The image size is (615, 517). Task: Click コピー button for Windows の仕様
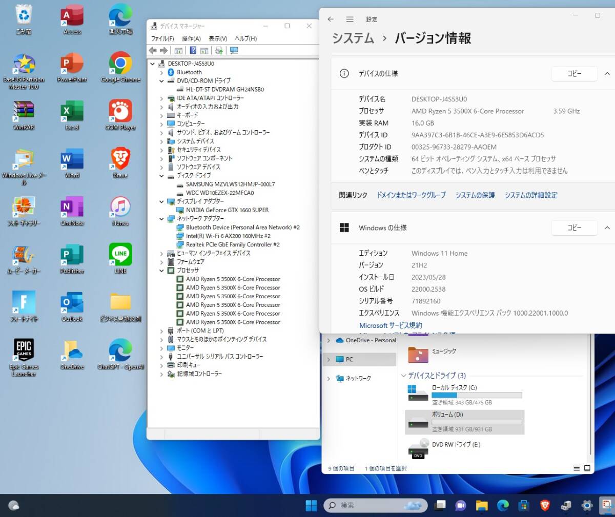click(574, 228)
